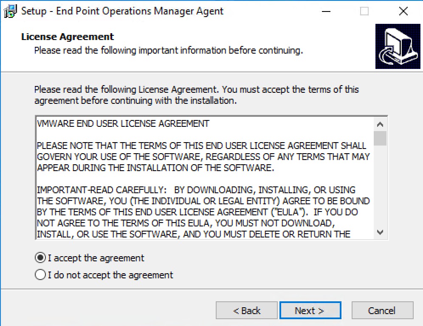
Task: Click inside the license agreement text box
Action: [x=205, y=178]
